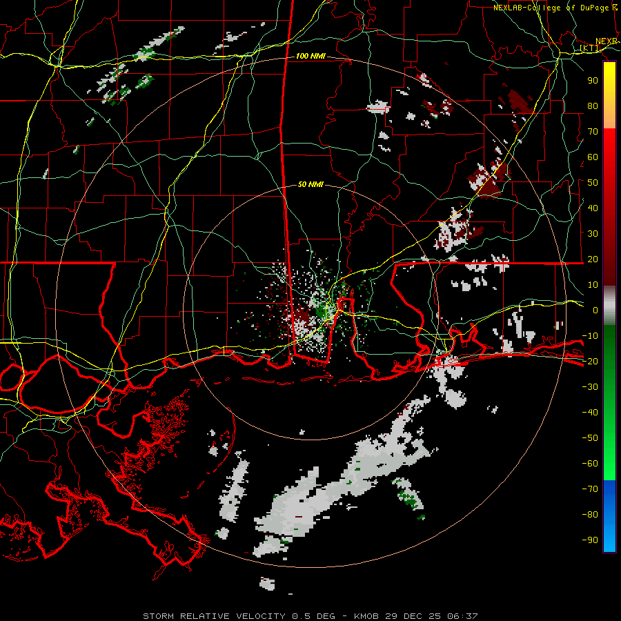Click the -60 value on velocity scale
621x621 pixels.
590,464
